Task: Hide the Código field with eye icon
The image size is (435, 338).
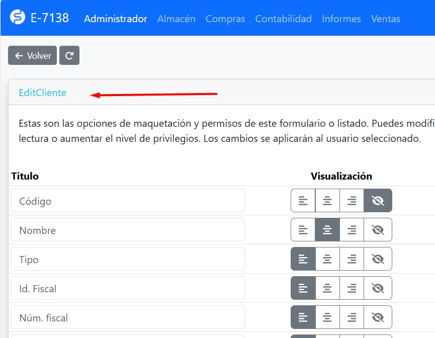Action: point(378,201)
